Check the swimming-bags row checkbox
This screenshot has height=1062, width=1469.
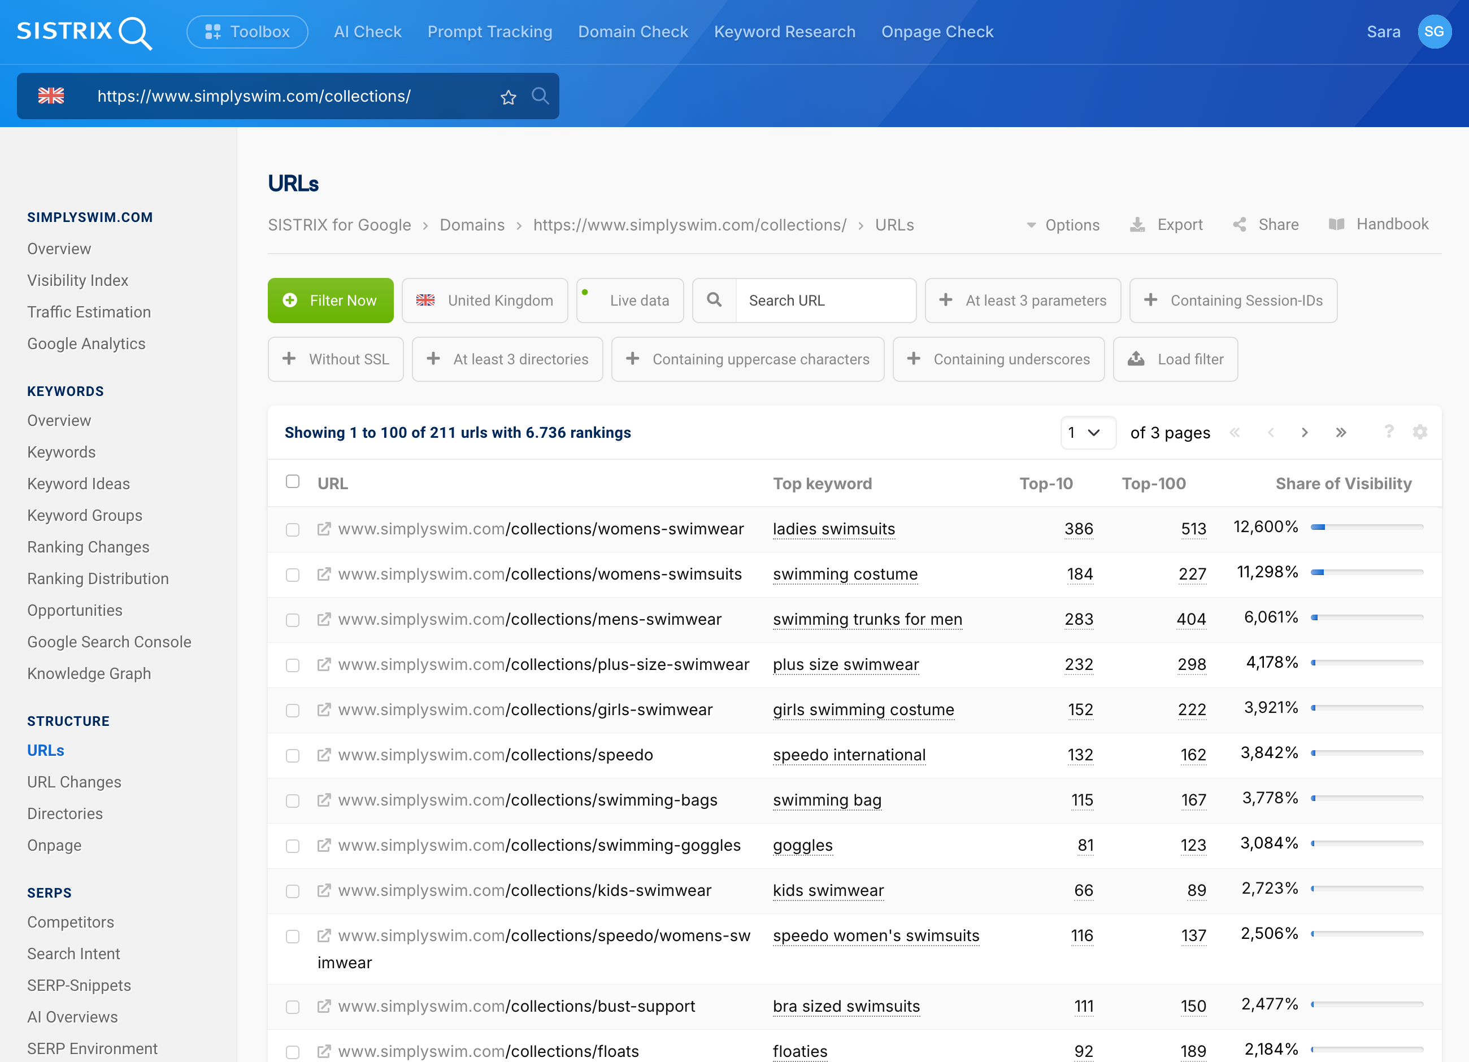click(293, 801)
